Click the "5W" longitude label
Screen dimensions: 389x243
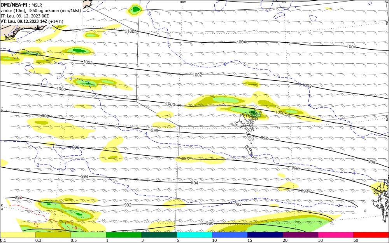click(x=284, y=2)
